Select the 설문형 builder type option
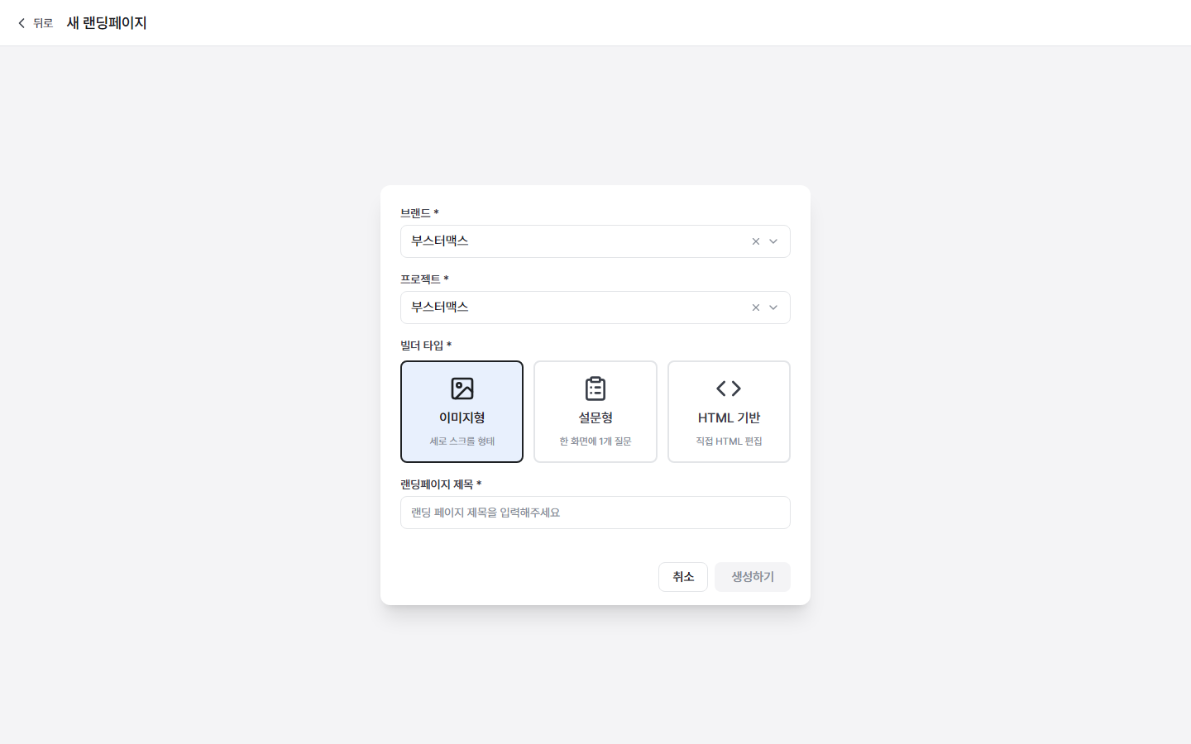The height and width of the screenshot is (744, 1191). (595, 412)
